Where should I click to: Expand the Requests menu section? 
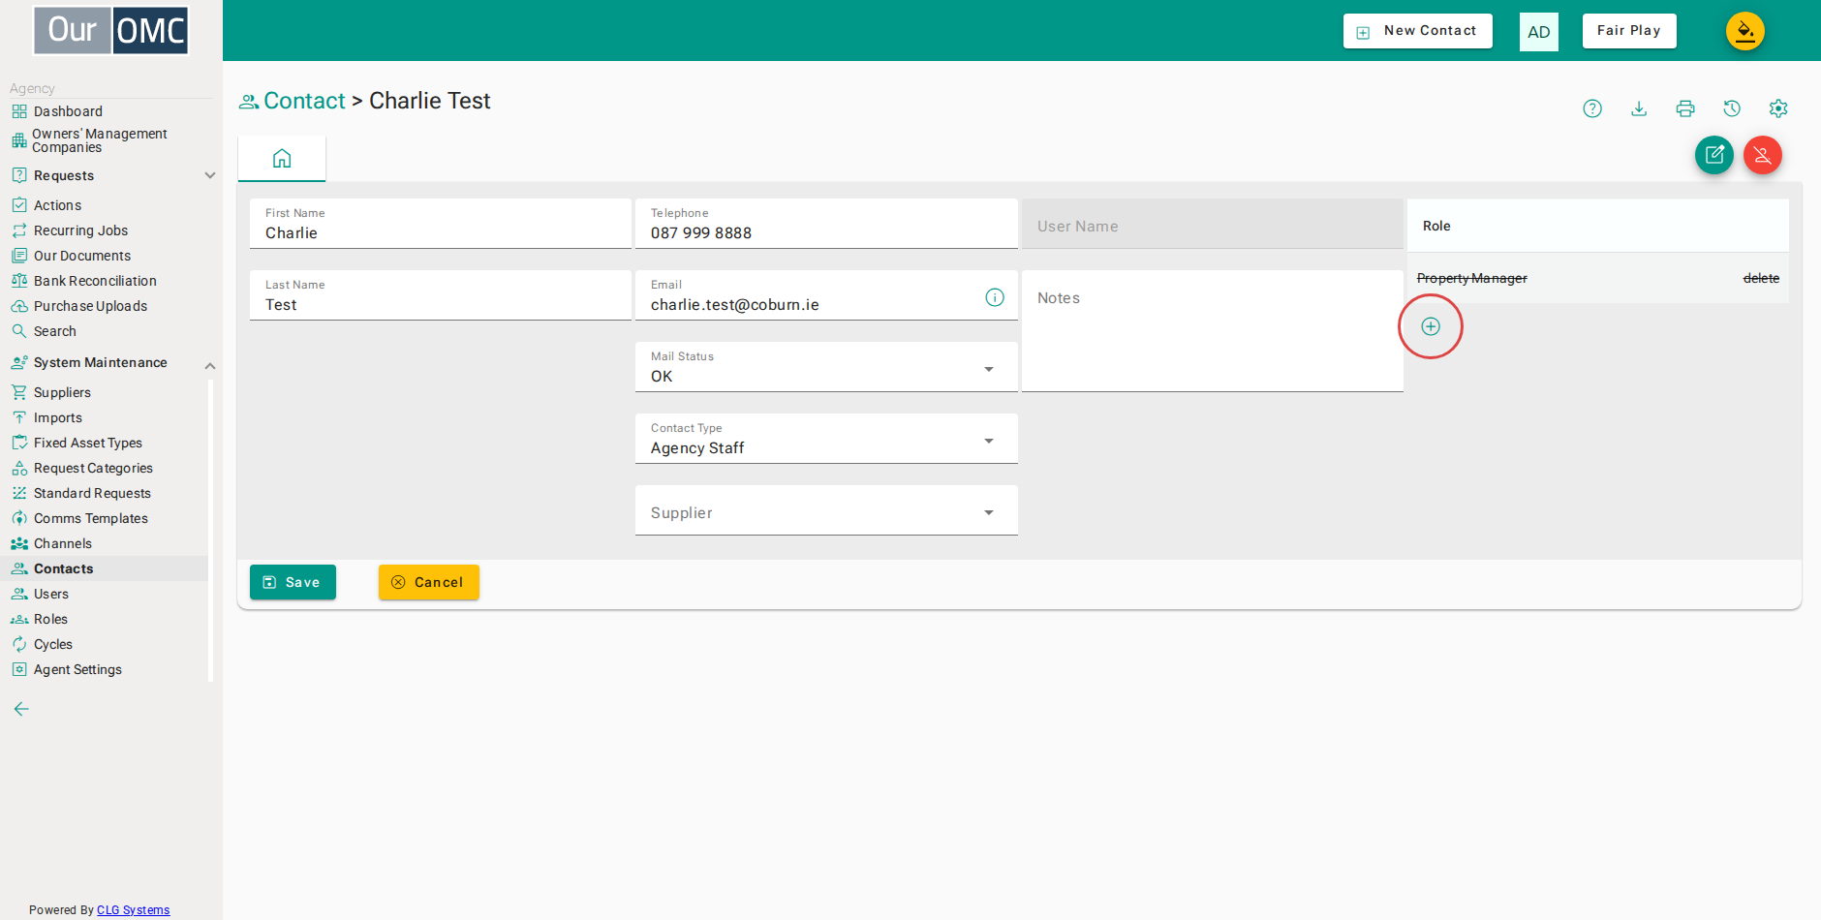point(209,175)
